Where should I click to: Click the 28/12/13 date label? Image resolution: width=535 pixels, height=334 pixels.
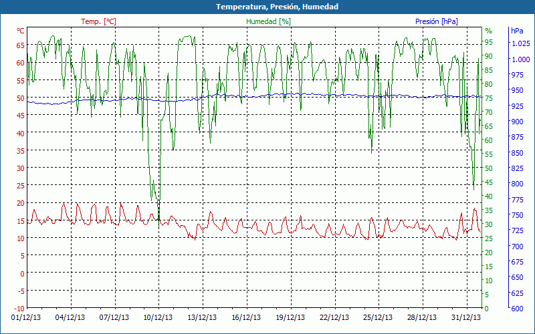421,318
